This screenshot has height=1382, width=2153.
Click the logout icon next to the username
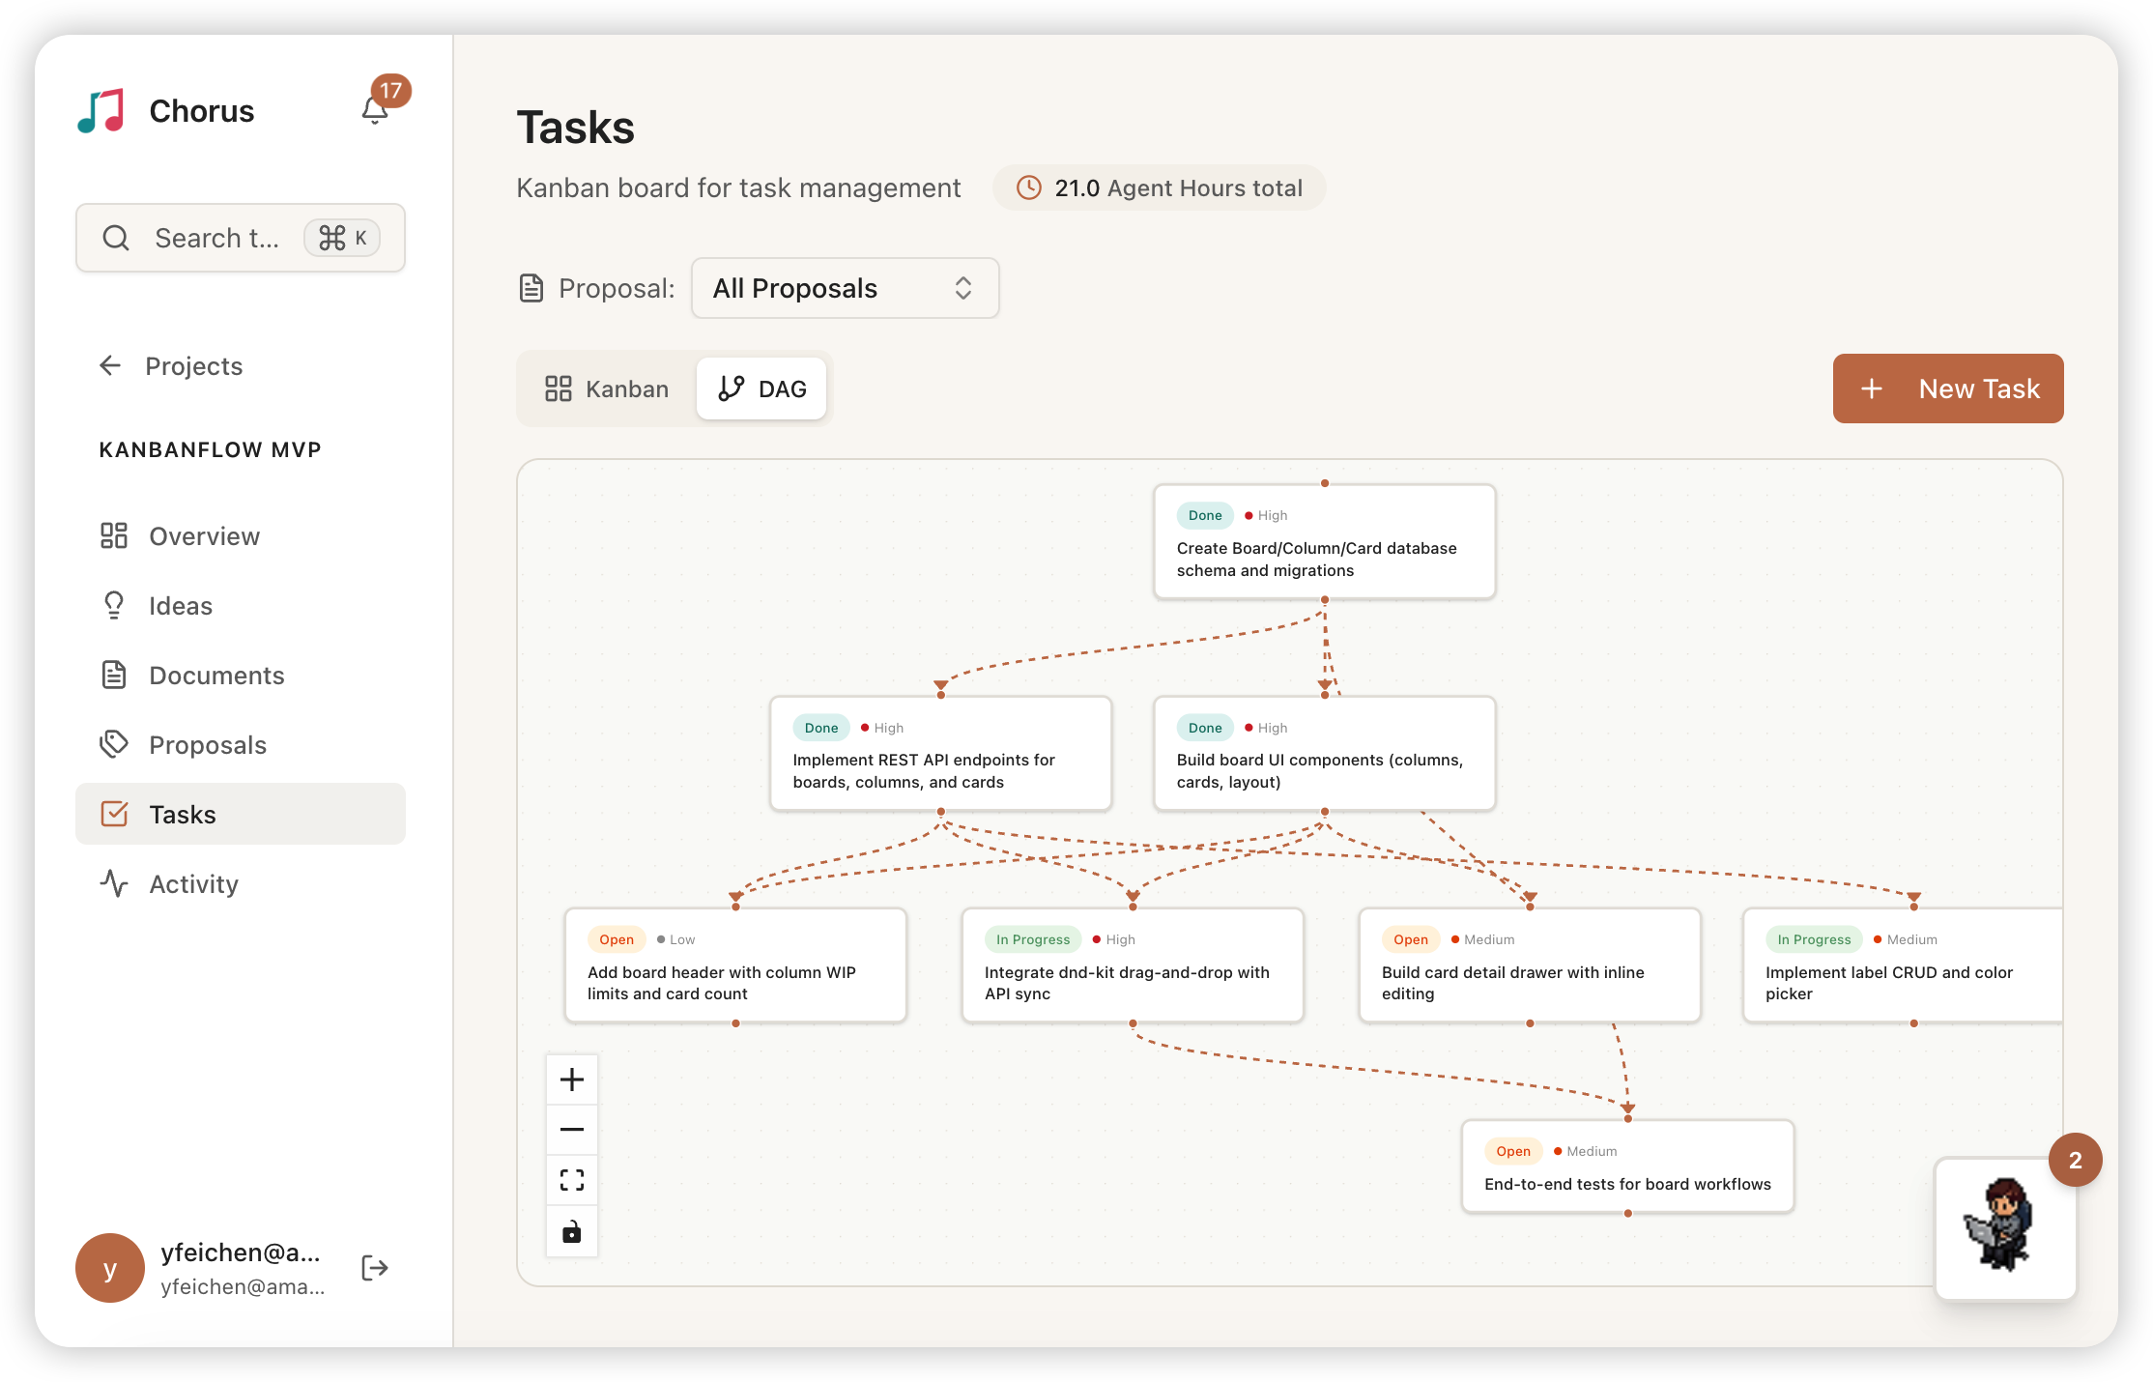click(x=373, y=1267)
